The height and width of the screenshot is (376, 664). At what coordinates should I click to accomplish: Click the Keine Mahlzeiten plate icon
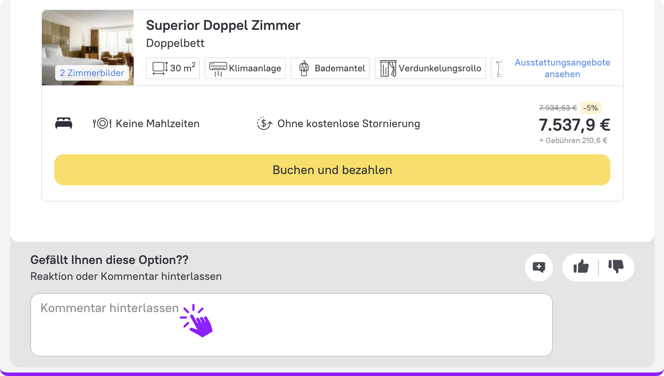click(102, 123)
